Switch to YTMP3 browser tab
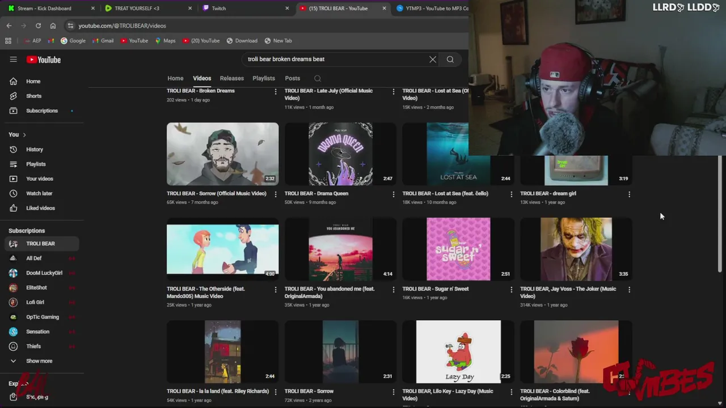This screenshot has width=726, height=408. pos(431,8)
